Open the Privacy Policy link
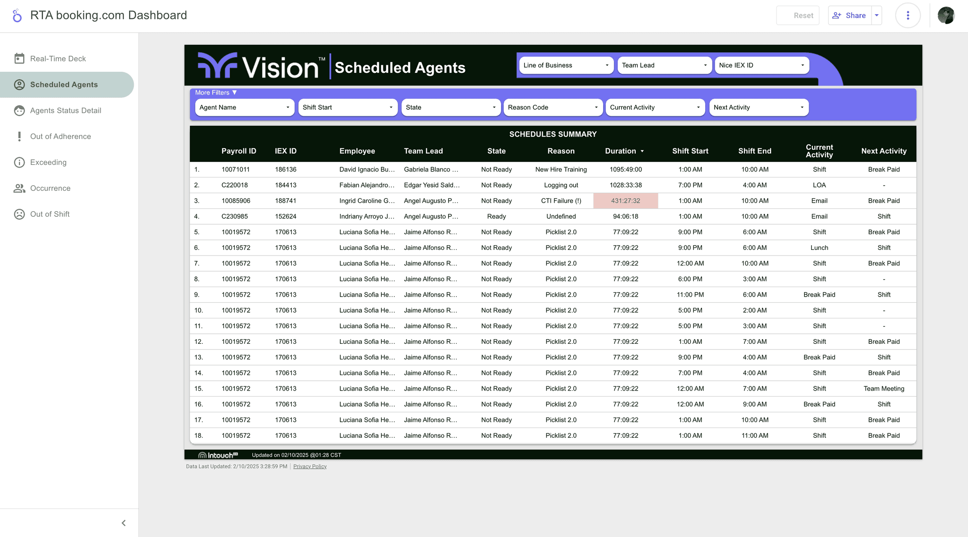This screenshot has height=537, width=968. click(310, 466)
